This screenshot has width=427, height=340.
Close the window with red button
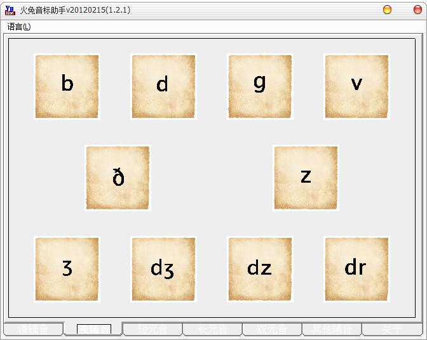pyautogui.click(x=418, y=10)
